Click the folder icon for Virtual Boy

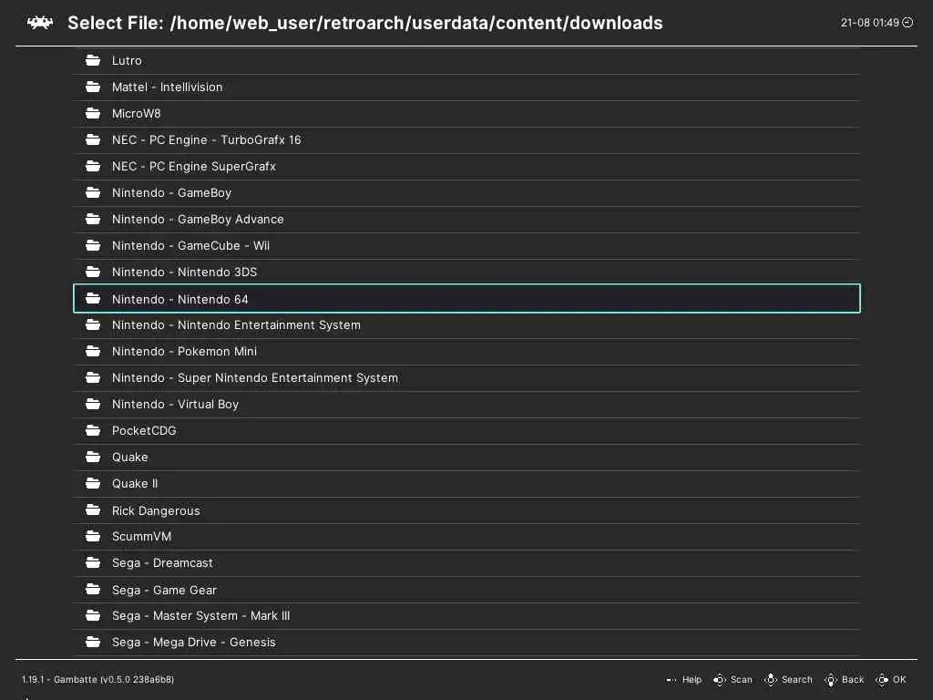point(93,404)
